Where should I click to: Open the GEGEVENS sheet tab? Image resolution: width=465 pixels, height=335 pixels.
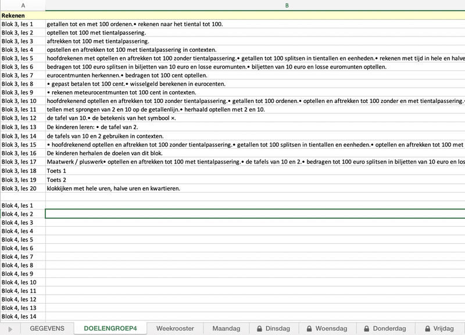click(x=47, y=329)
